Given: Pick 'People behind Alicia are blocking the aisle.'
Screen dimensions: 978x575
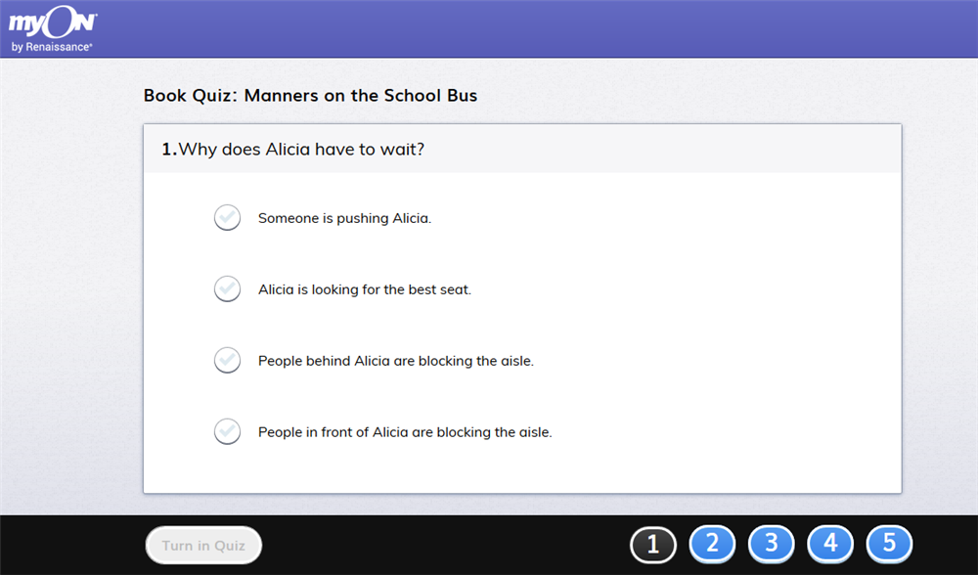Looking at the screenshot, I should tap(374, 361).
